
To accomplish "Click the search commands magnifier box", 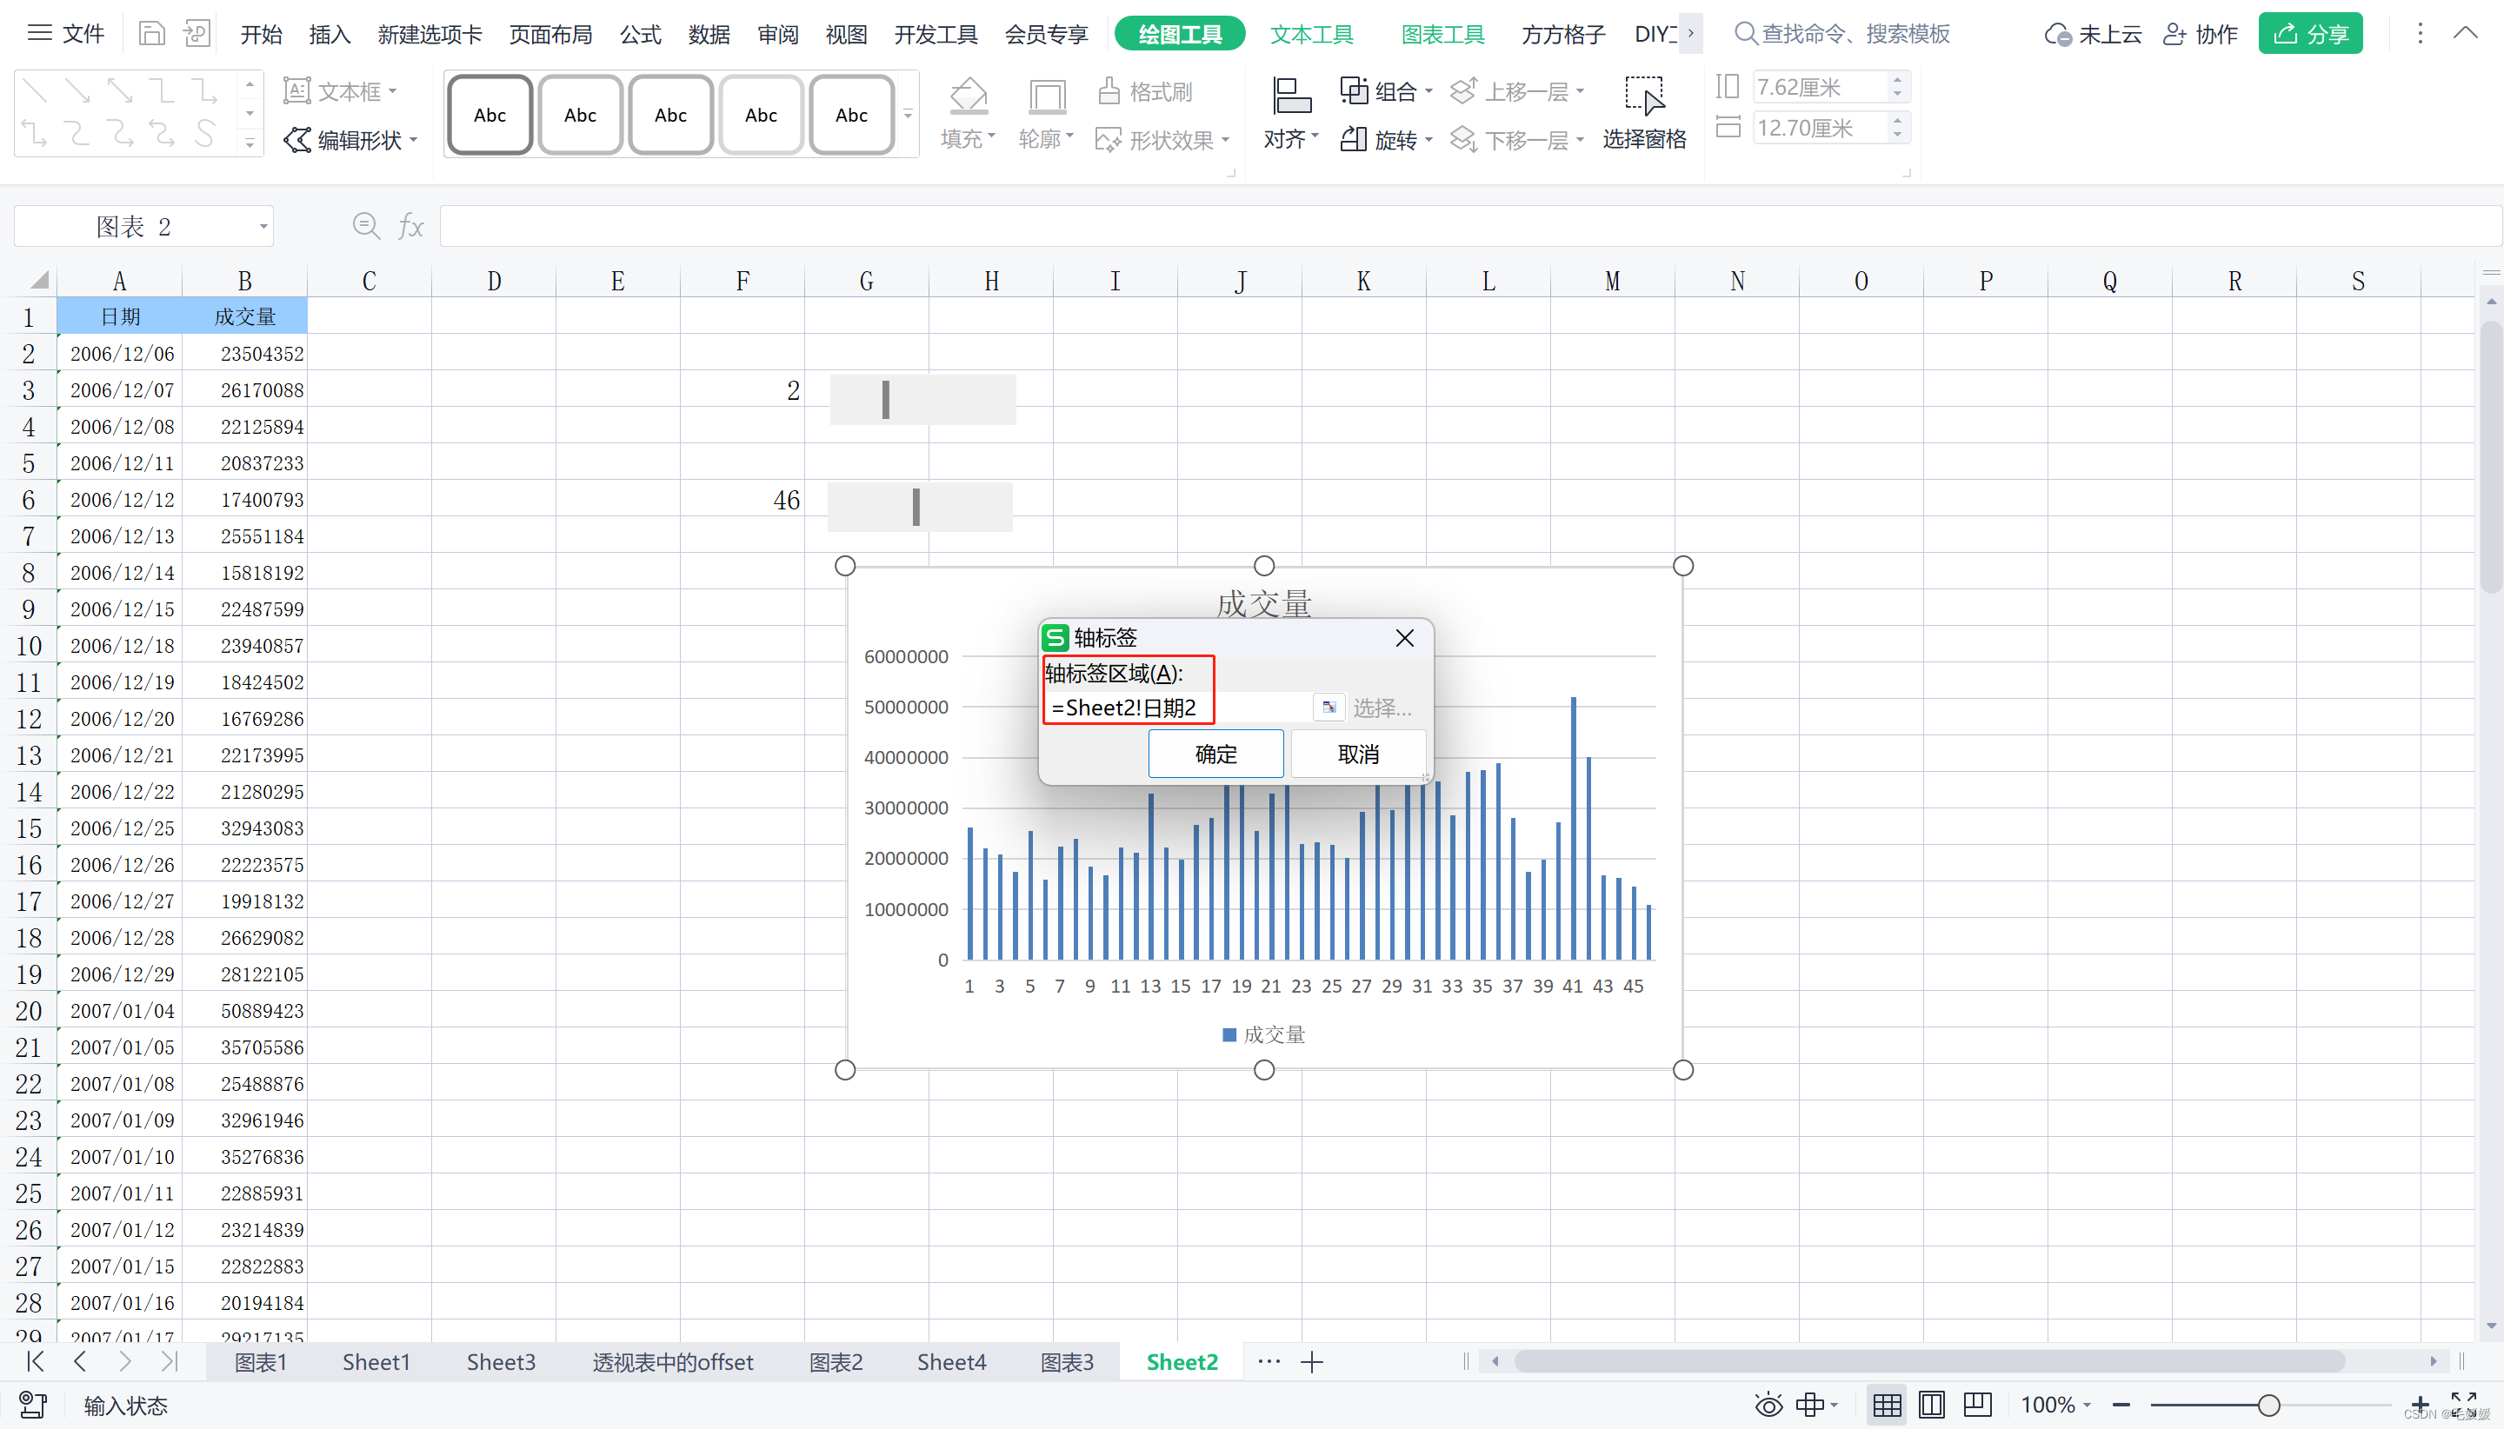I will [x=1841, y=33].
